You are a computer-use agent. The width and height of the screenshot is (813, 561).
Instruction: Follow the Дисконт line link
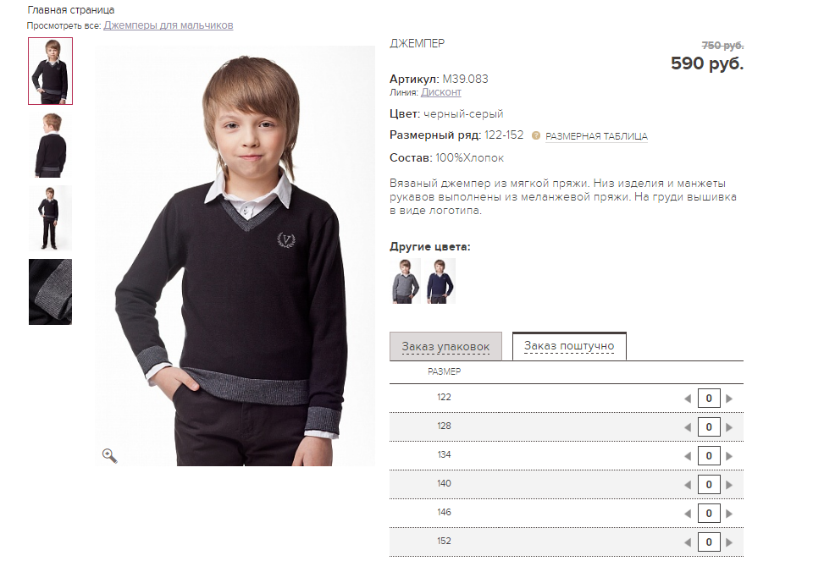(x=440, y=92)
